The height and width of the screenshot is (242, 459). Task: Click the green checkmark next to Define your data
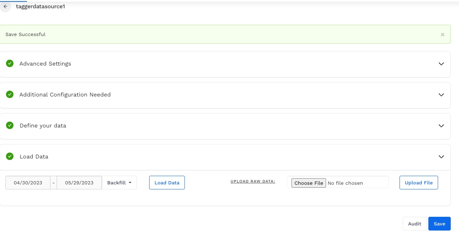click(10, 125)
